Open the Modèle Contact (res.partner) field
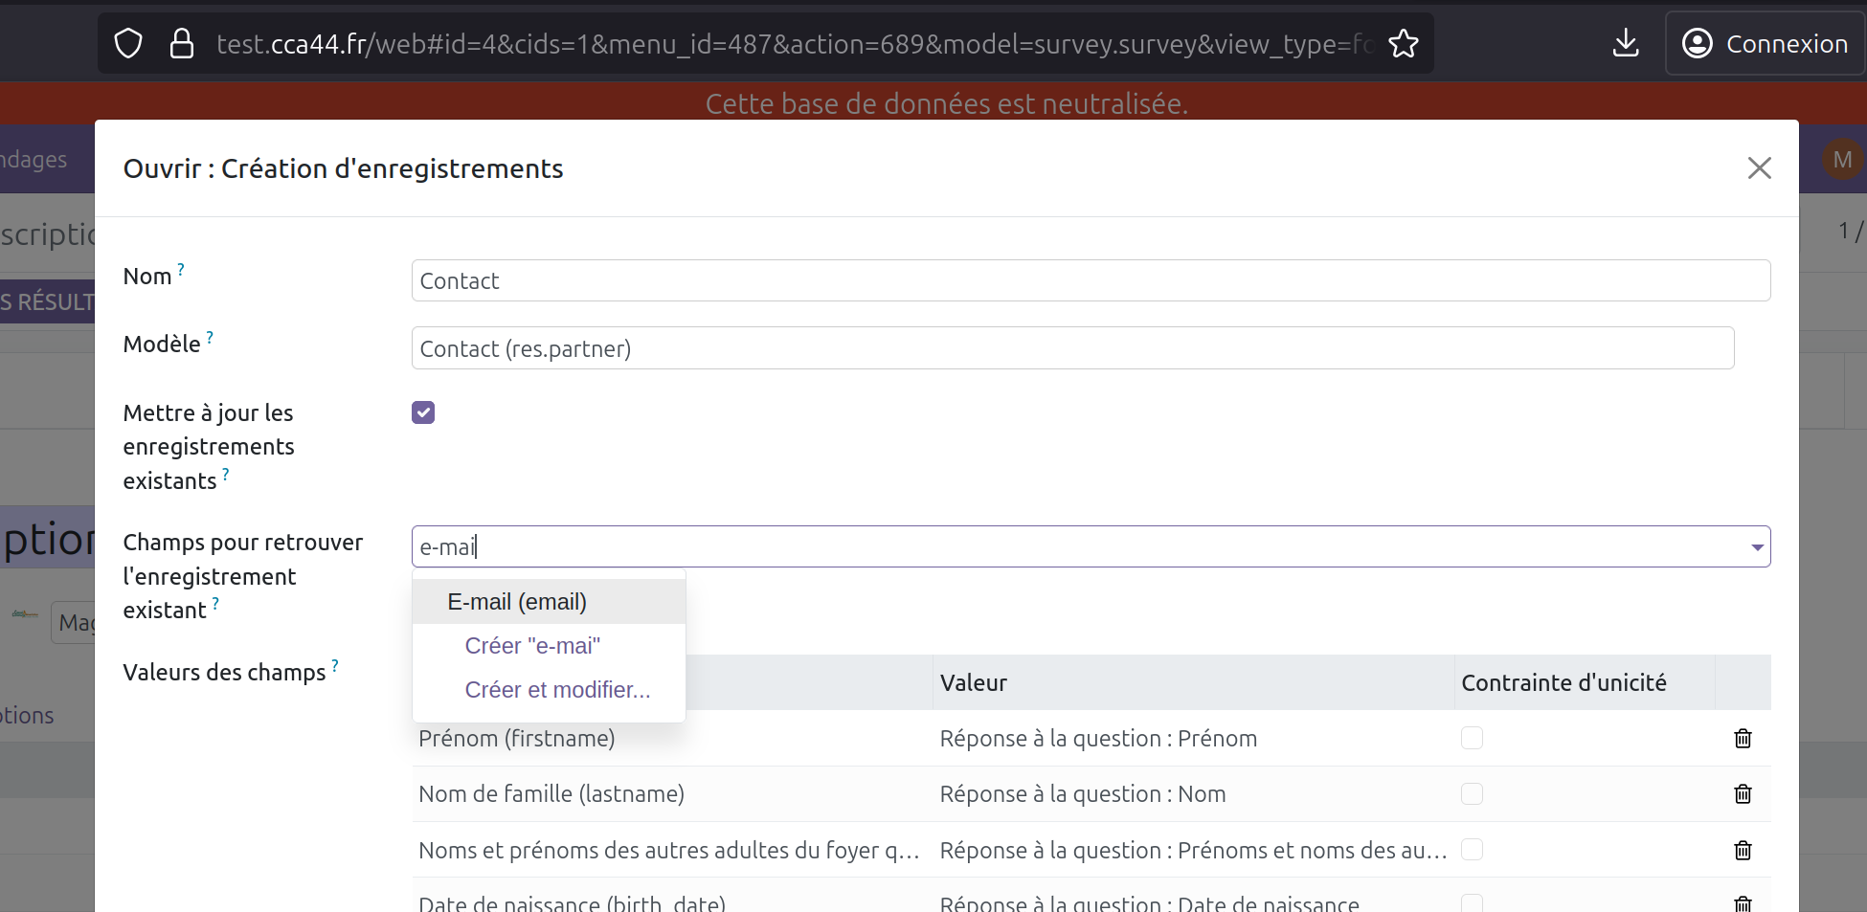The width and height of the screenshot is (1867, 912). click(1072, 348)
